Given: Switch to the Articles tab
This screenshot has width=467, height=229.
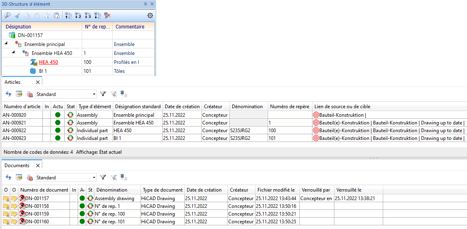Looking at the screenshot, I should [x=13, y=82].
